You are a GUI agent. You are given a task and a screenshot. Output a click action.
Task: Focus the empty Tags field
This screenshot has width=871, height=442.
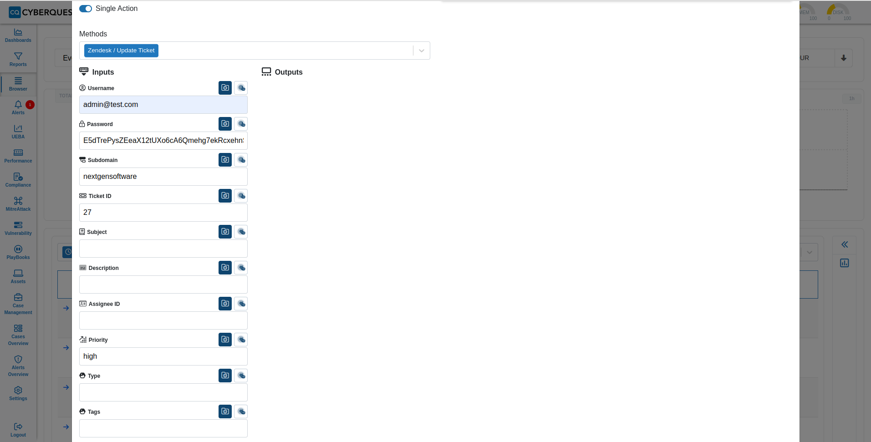click(163, 428)
